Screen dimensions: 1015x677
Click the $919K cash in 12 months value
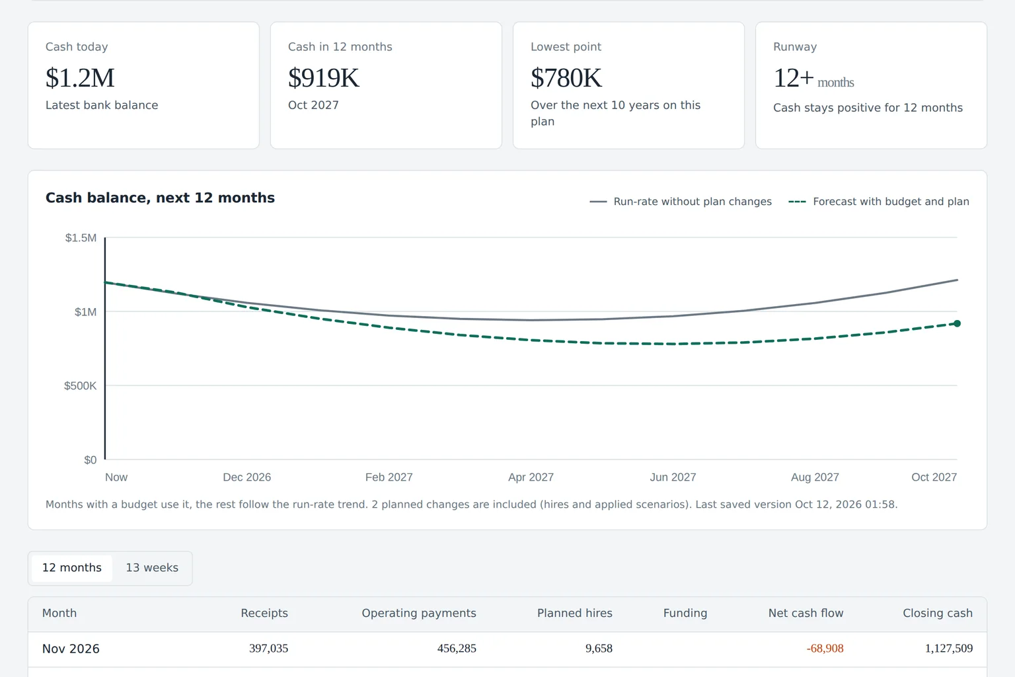(x=324, y=78)
